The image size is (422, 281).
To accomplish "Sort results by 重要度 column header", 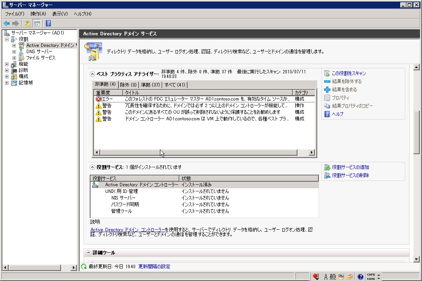I will click(x=108, y=93).
